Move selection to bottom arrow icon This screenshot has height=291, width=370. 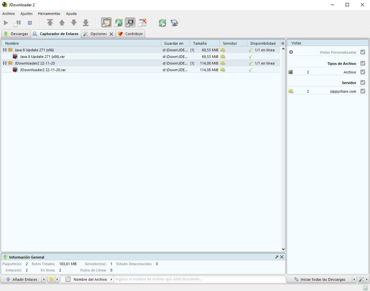point(86,23)
